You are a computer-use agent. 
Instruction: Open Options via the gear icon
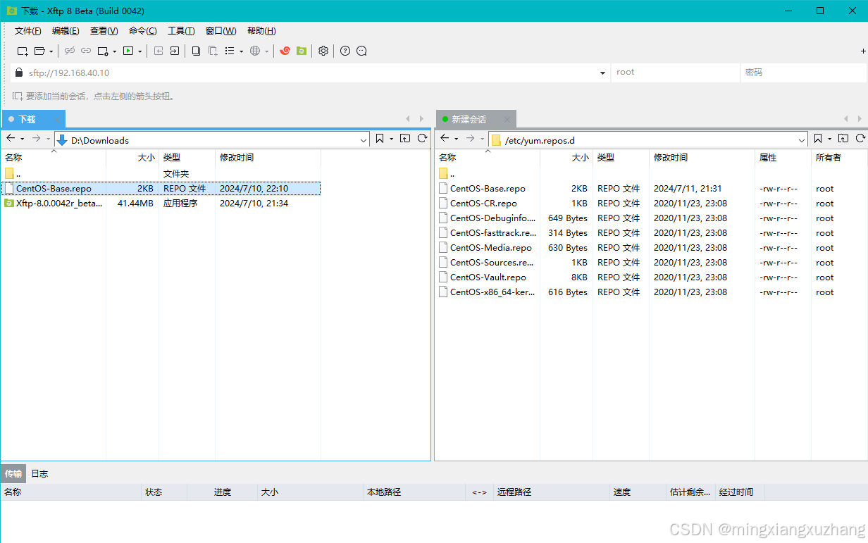[x=323, y=51]
